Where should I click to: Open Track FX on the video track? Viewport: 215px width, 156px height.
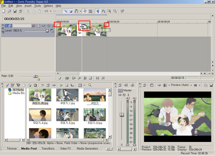coord(43,26)
